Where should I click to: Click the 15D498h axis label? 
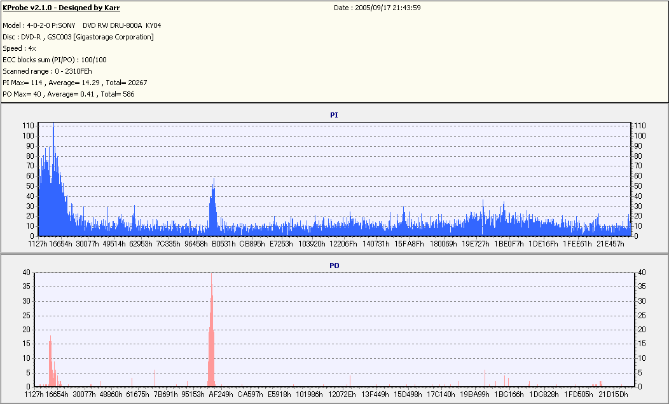coord(408,394)
